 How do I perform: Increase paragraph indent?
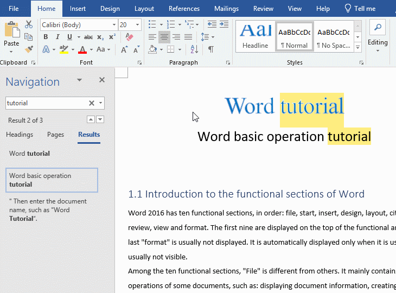click(224, 24)
